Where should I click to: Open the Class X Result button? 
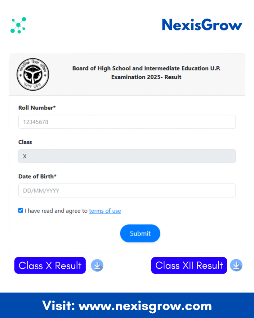(x=50, y=266)
